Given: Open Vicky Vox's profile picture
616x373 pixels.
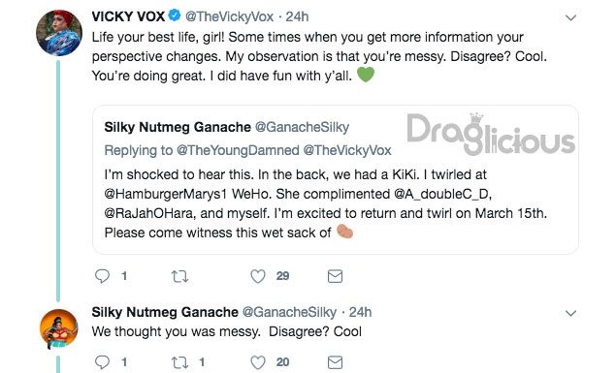Looking at the screenshot, I should (59, 33).
